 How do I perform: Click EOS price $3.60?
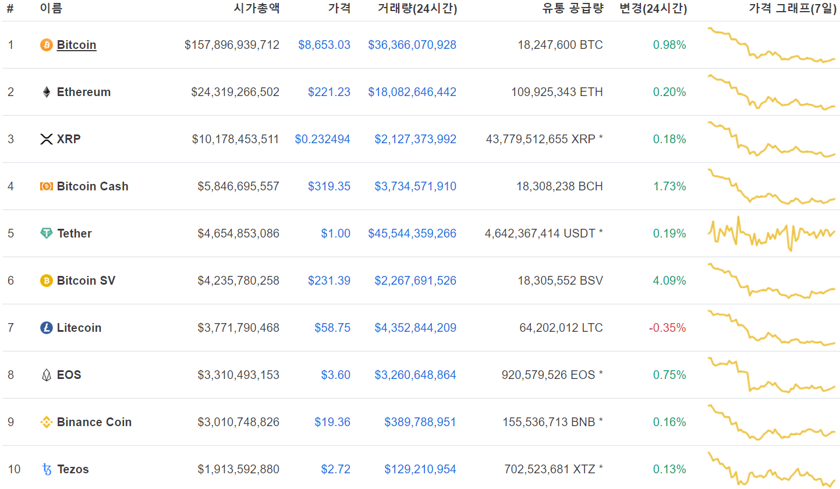pyautogui.click(x=336, y=375)
